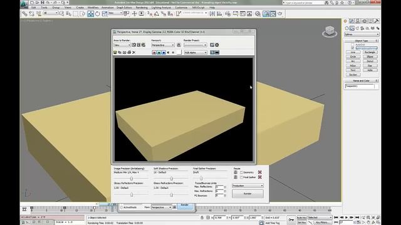Open the Material Editor from toolbar
401x225 pixels.
point(258,14)
